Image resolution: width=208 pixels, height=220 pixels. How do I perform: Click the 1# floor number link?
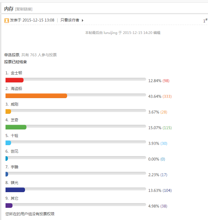coord(205,21)
